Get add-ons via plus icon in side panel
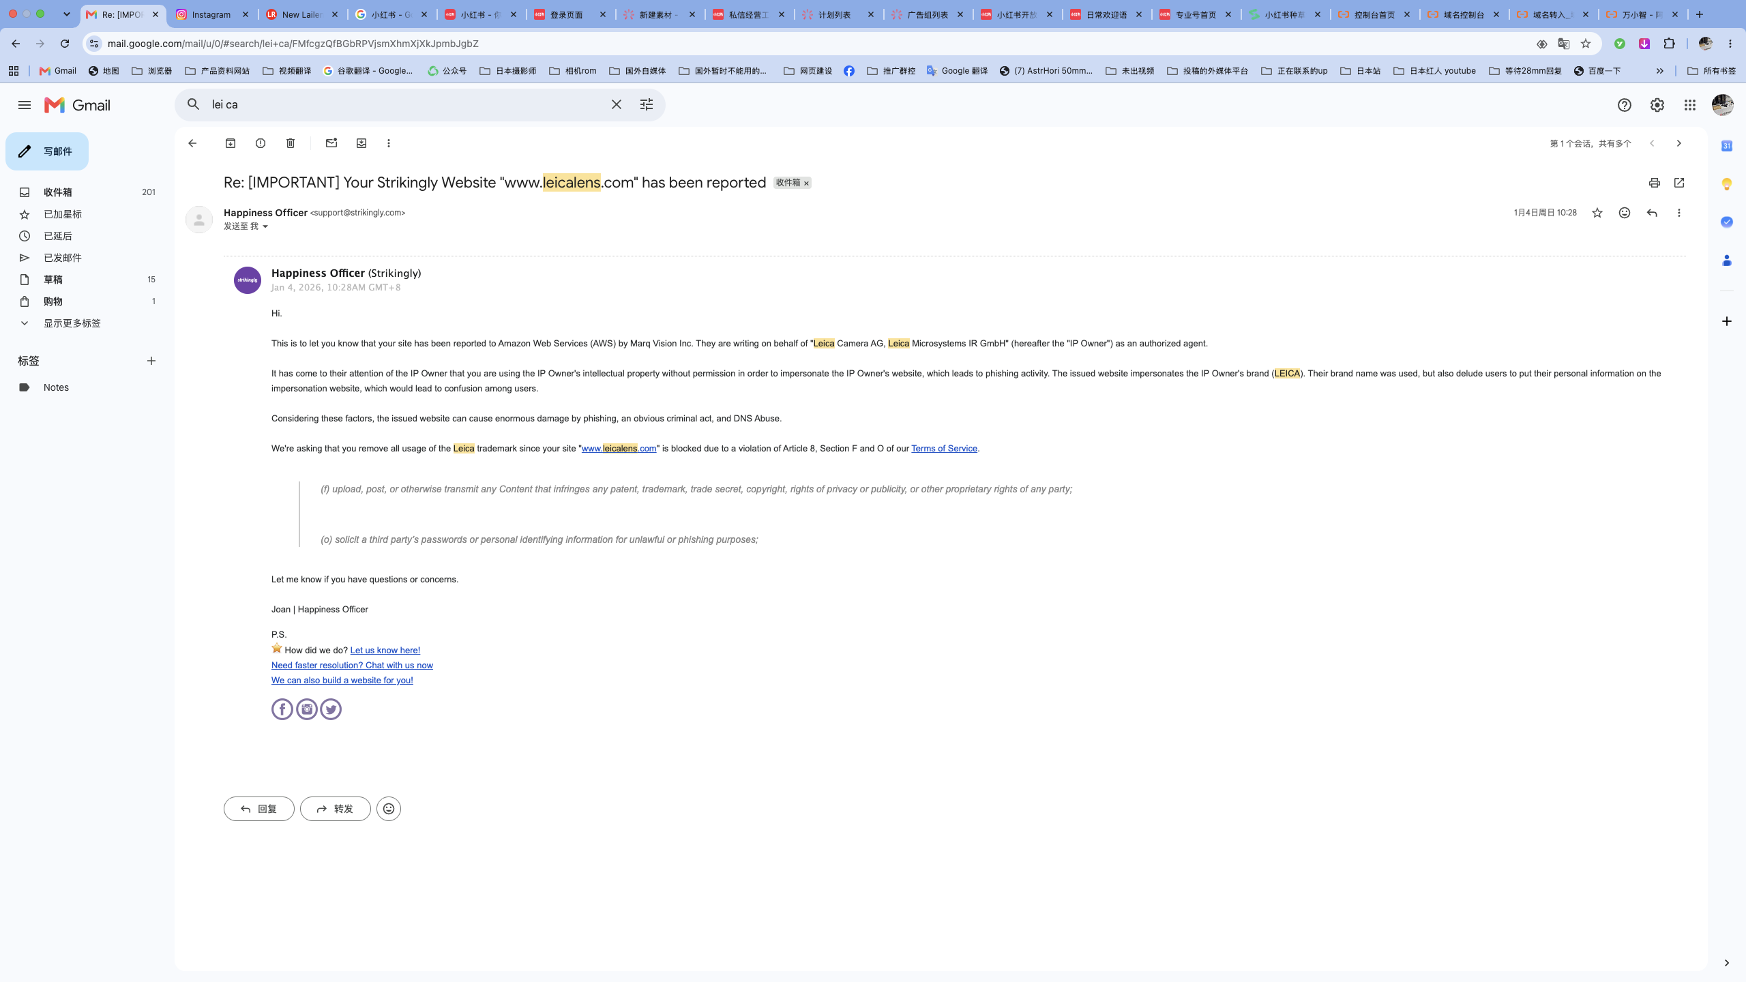 (1727, 321)
